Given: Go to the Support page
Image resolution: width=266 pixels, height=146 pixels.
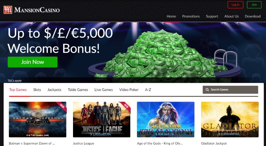Looking at the screenshot, I should (212, 16).
